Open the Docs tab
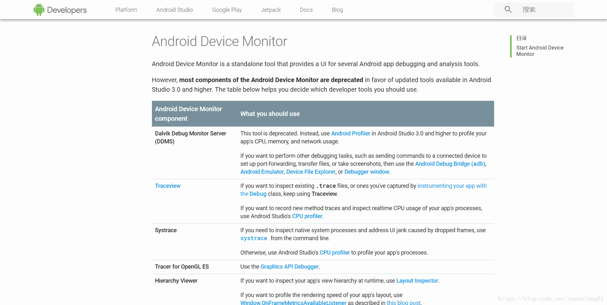 (306, 10)
